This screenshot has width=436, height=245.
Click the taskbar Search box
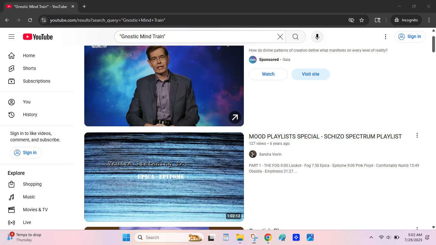pyautogui.click(x=169, y=237)
